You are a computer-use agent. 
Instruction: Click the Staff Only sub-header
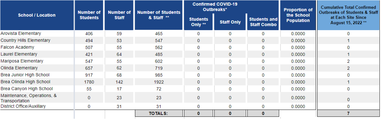point(230,22)
